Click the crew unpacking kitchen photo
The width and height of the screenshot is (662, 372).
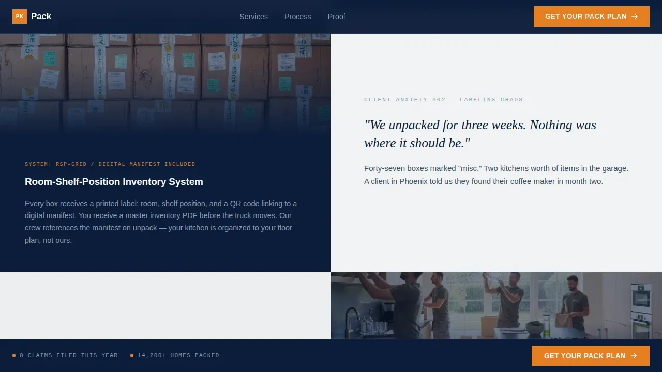(x=496, y=306)
